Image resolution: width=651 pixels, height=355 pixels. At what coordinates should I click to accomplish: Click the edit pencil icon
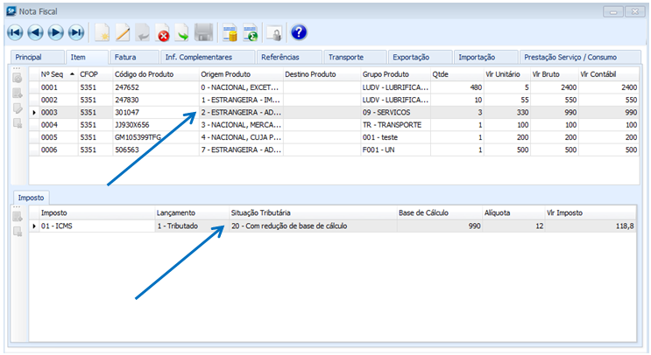pyautogui.click(x=123, y=33)
